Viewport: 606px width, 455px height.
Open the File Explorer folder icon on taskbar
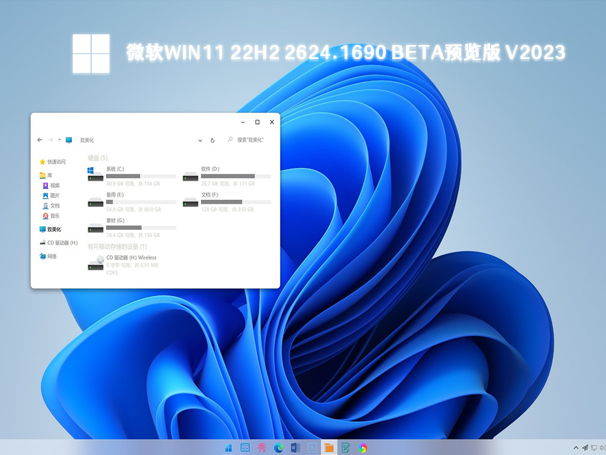(330, 447)
